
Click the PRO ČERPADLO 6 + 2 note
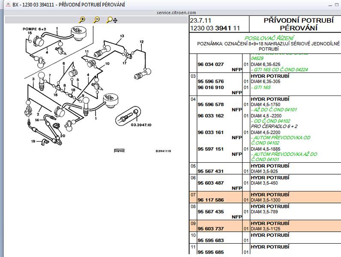point(274,126)
